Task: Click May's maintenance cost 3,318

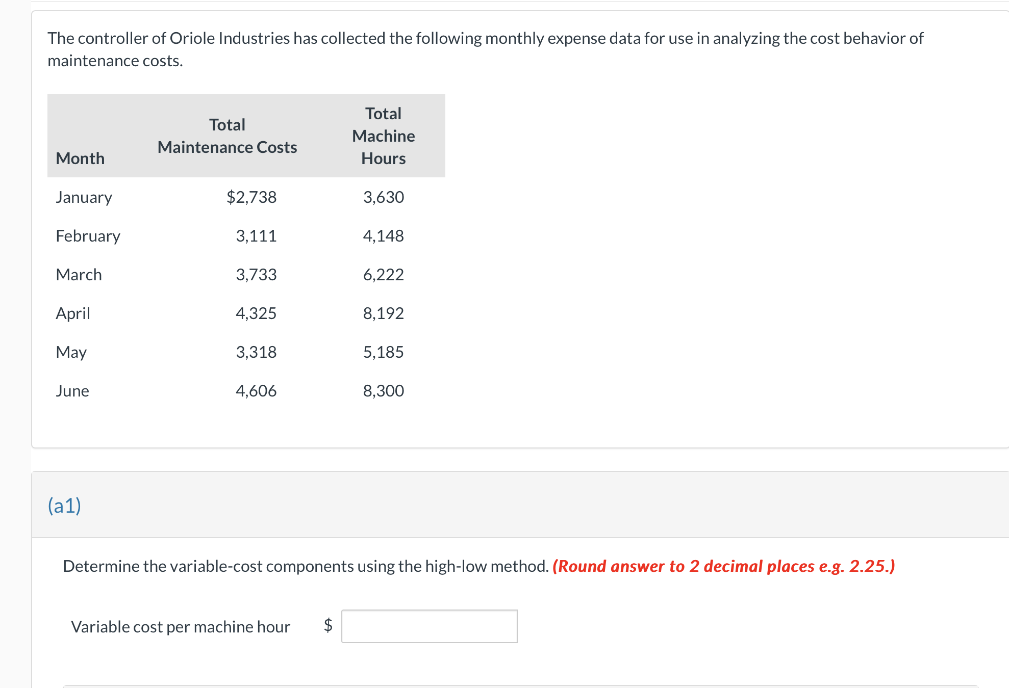Action: 256,352
